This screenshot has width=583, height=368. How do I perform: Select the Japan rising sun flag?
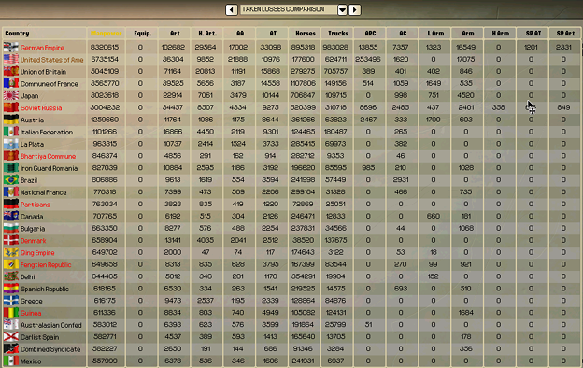[x=11, y=95]
